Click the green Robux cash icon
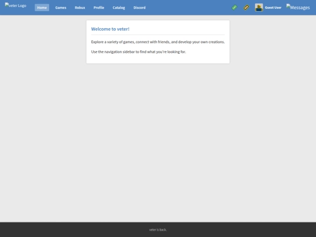This screenshot has height=237, width=316. click(235, 8)
